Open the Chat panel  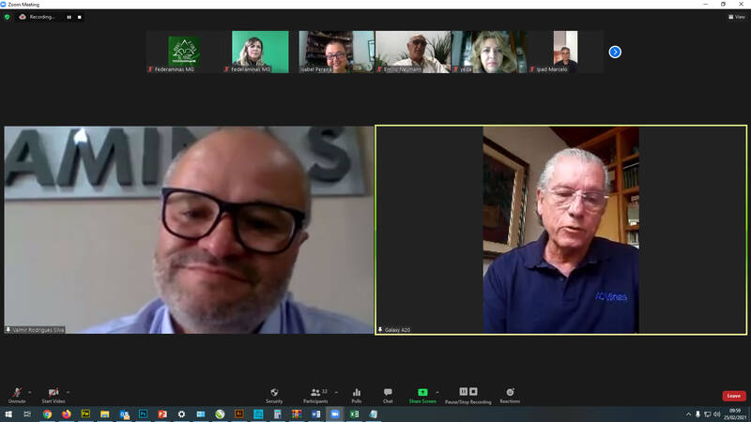tap(388, 394)
